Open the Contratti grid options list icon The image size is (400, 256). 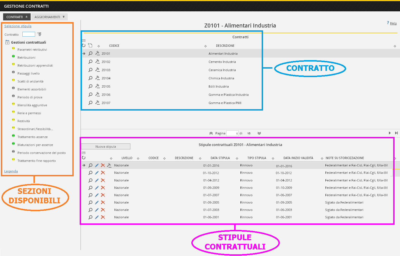pos(84,41)
